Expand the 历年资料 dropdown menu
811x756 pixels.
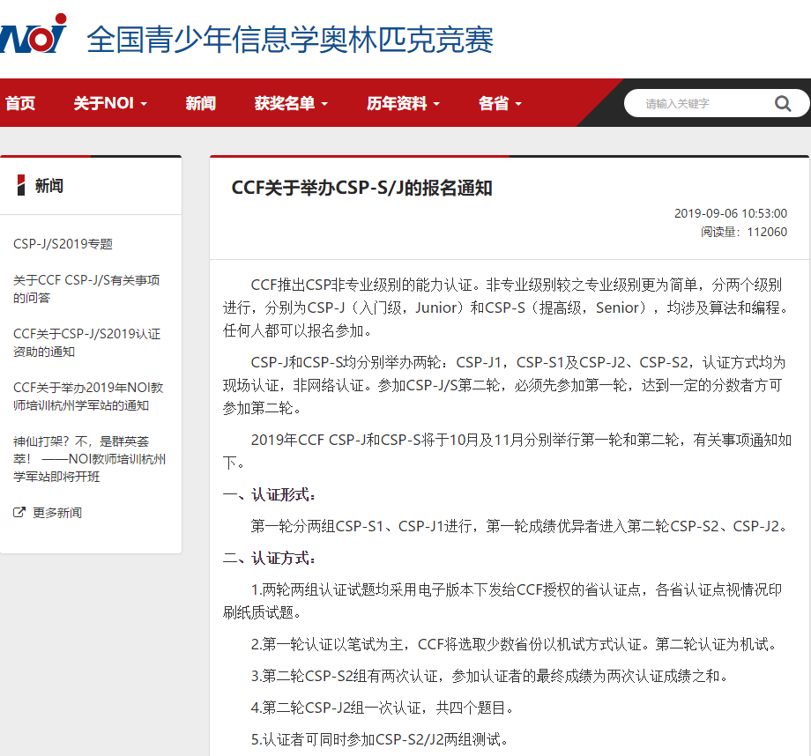click(x=403, y=103)
